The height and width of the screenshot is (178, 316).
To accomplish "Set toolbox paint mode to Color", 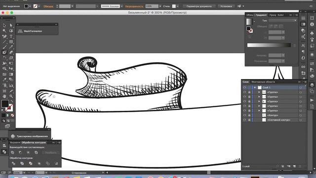I will tap(3, 115).
